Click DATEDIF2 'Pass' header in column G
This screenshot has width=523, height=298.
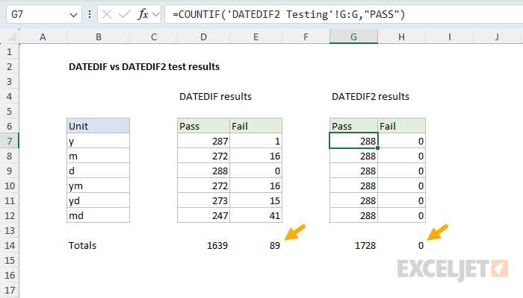click(x=353, y=126)
